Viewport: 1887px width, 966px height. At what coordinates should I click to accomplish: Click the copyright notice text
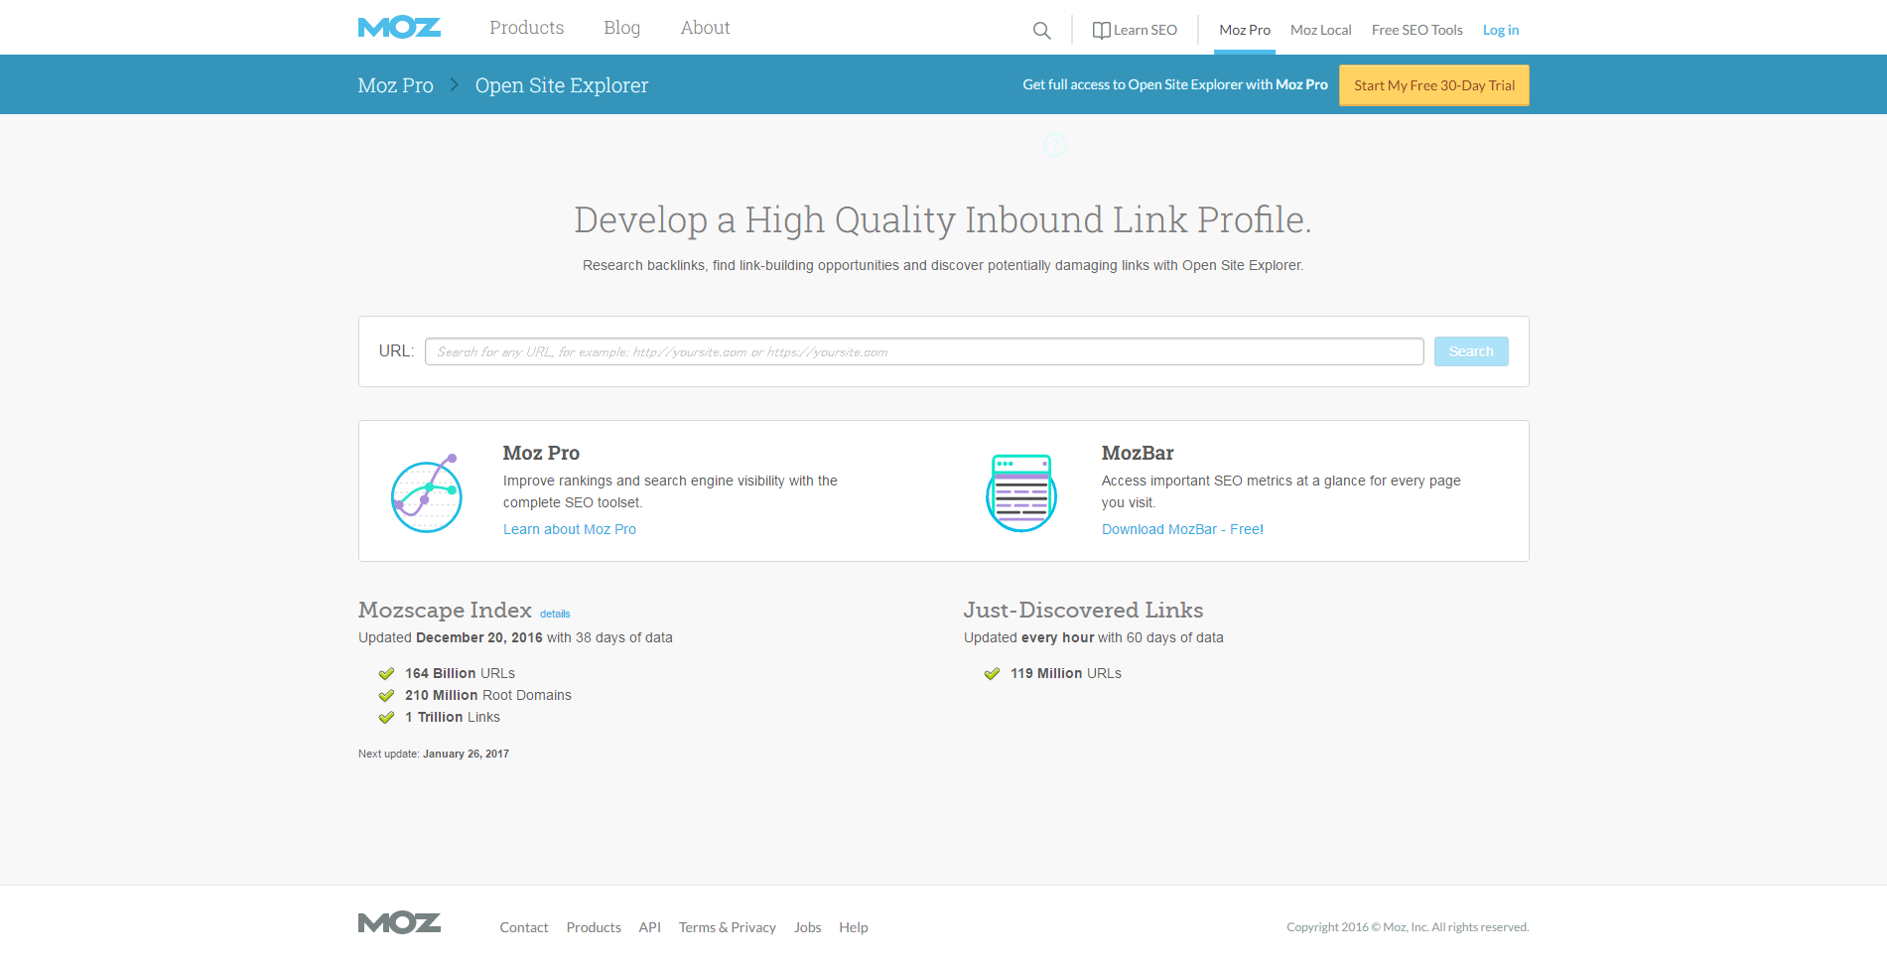click(x=1408, y=927)
